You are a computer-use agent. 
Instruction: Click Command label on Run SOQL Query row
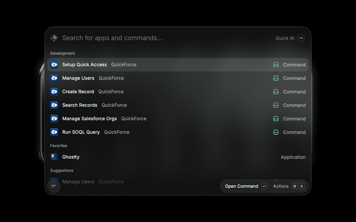(x=294, y=132)
